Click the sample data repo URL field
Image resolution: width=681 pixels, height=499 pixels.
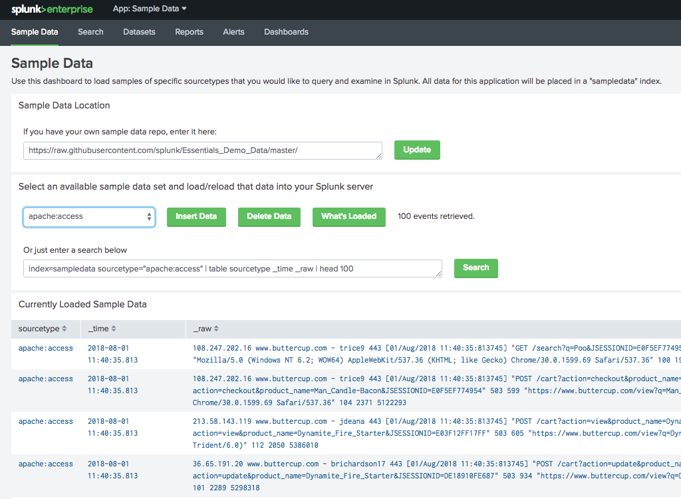coord(203,150)
